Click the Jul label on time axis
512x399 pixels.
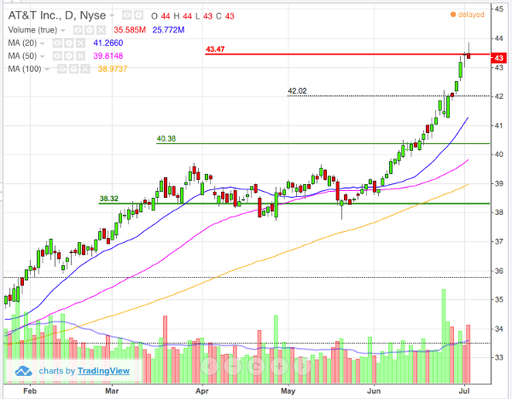pos(464,390)
